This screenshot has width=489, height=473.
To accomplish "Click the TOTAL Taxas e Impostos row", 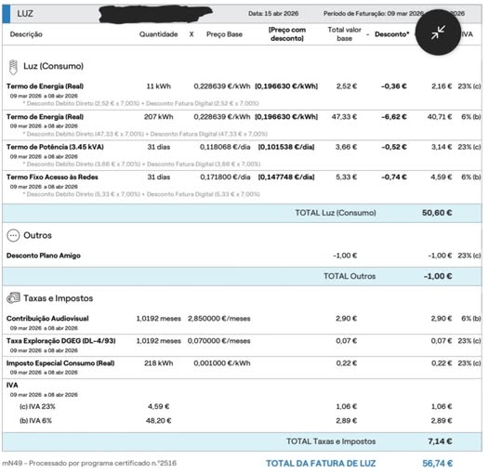I will click(242, 441).
